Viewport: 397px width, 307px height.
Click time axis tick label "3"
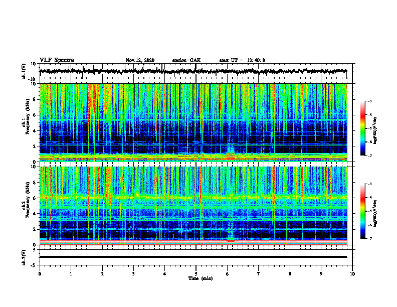[133, 274]
